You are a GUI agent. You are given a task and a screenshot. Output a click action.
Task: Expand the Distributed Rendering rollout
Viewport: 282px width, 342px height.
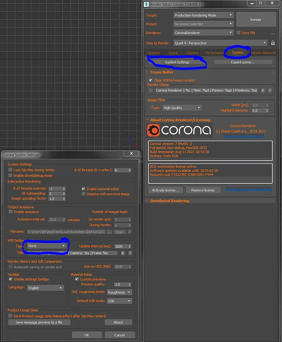point(169,201)
